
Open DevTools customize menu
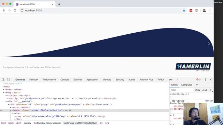[x=205, y=80]
